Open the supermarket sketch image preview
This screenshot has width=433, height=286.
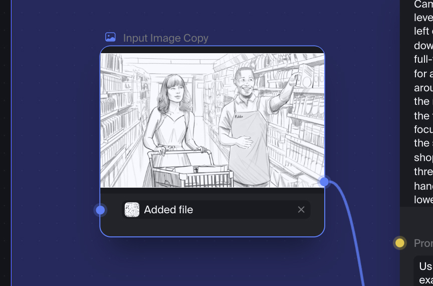212,120
